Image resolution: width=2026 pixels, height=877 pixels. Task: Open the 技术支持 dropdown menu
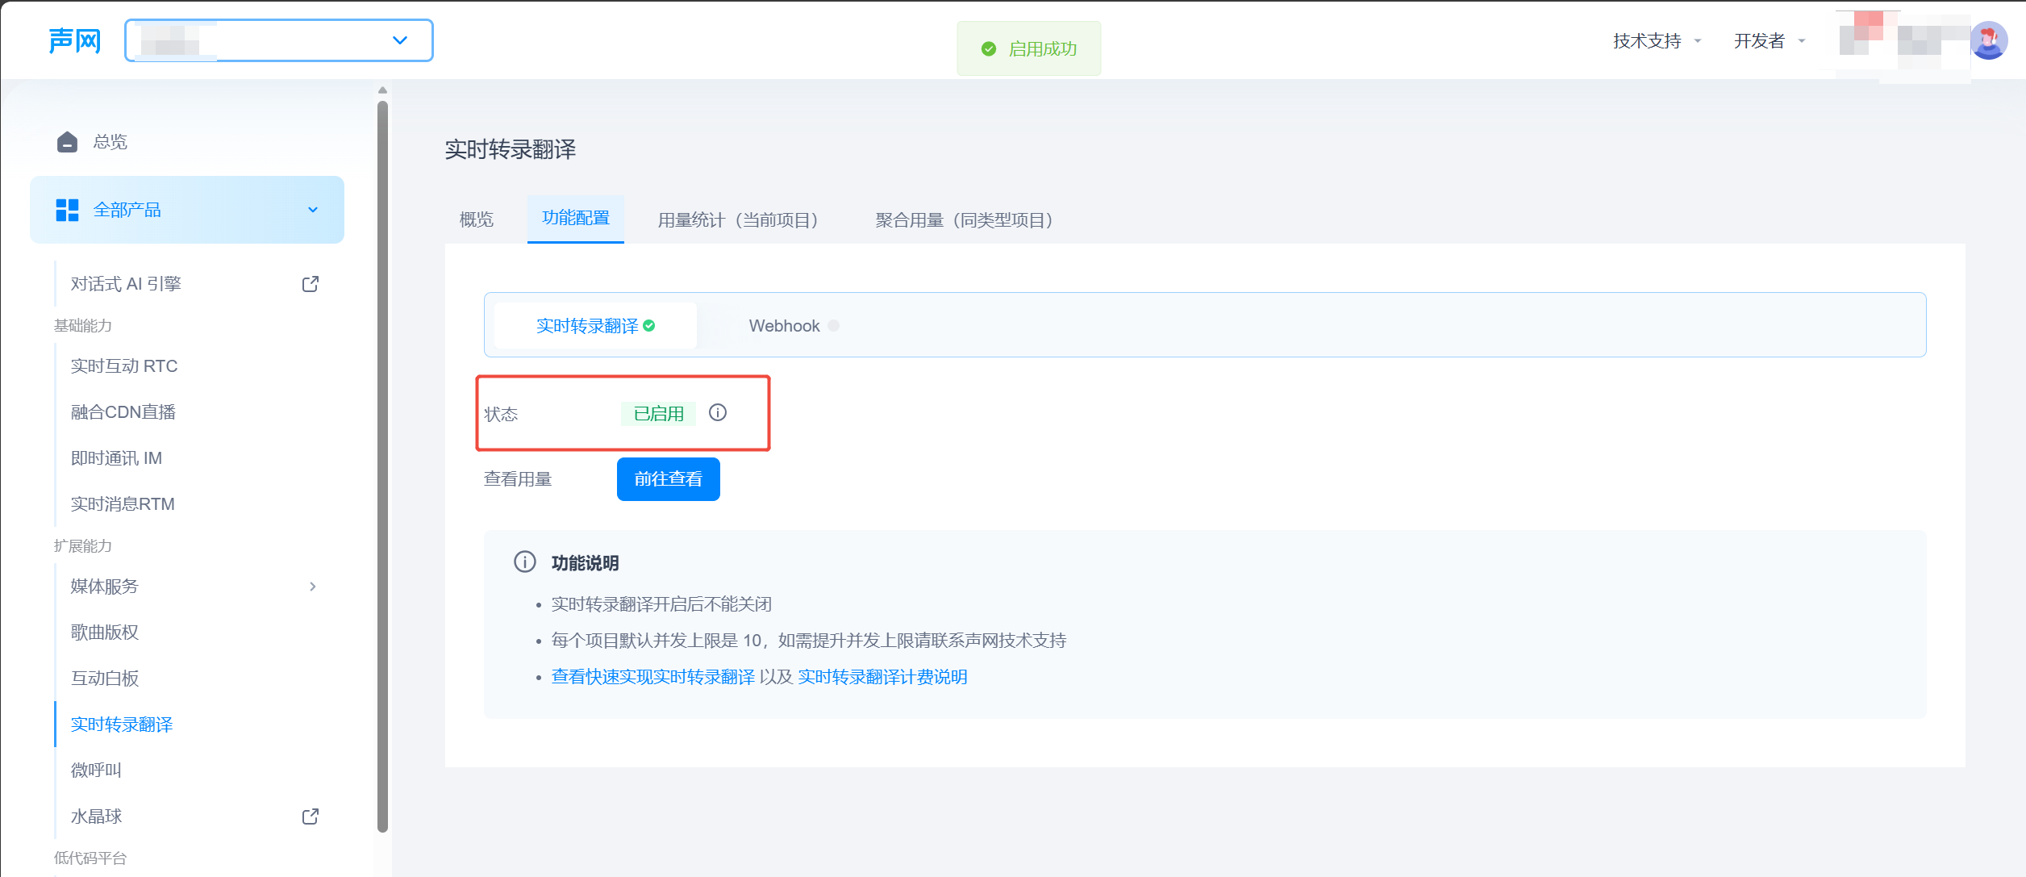1657,41
